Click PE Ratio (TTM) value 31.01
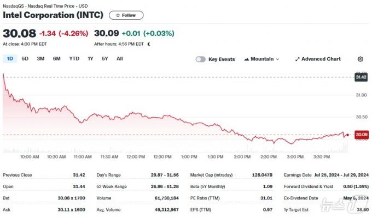Viewport: 372px width, 218px height. (x=266, y=198)
